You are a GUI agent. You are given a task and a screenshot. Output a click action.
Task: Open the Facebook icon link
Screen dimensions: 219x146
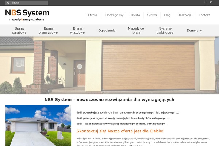click(205, 3)
